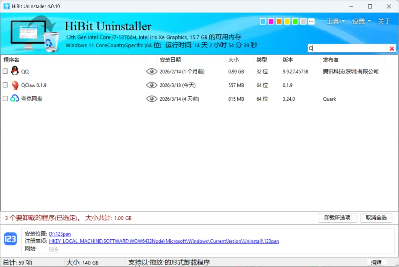This screenshot has width=399, height=267.
Task: Select the green theme swatch
Action: point(295,21)
